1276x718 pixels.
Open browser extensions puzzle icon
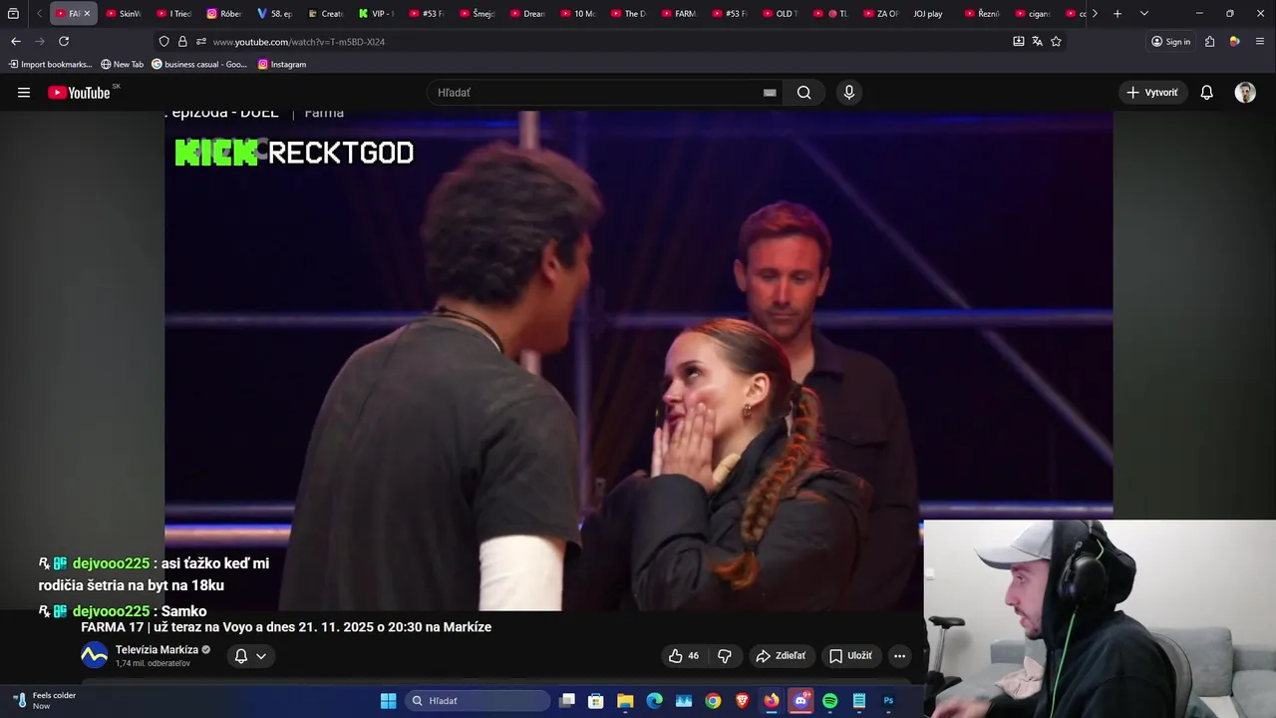pos(1209,41)
